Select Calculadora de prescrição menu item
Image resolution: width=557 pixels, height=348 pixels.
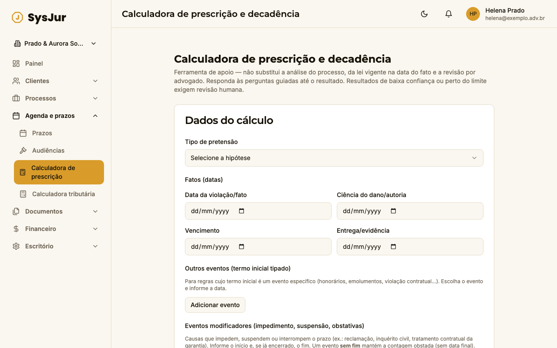59,172
